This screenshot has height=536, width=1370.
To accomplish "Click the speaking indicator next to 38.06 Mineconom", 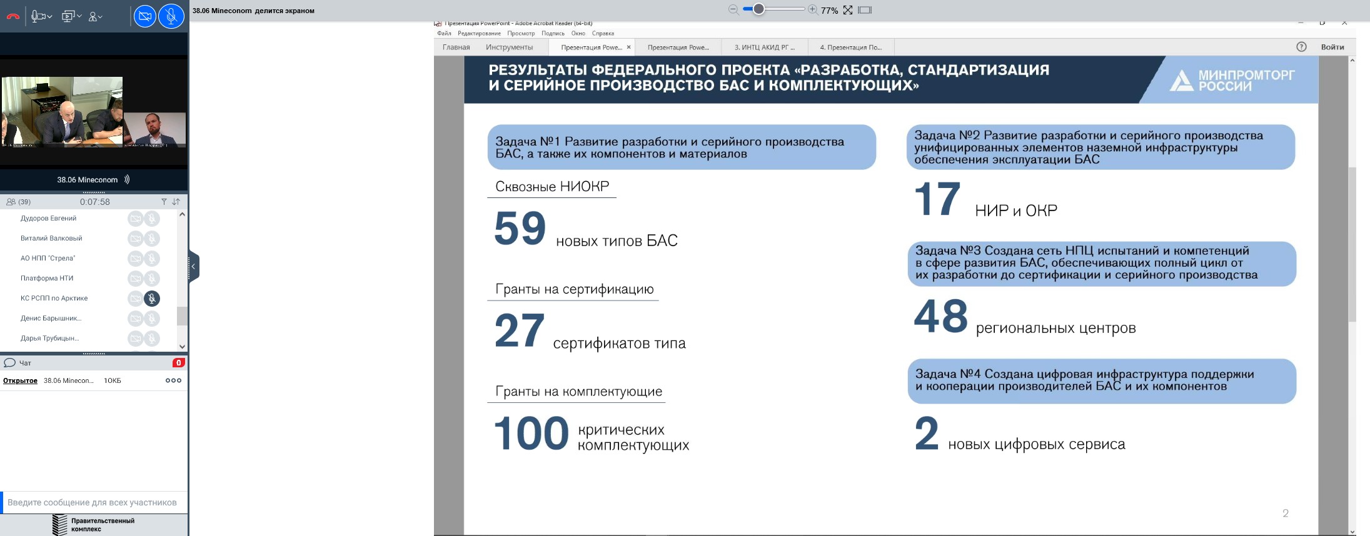I will click(x=127, y=179).
